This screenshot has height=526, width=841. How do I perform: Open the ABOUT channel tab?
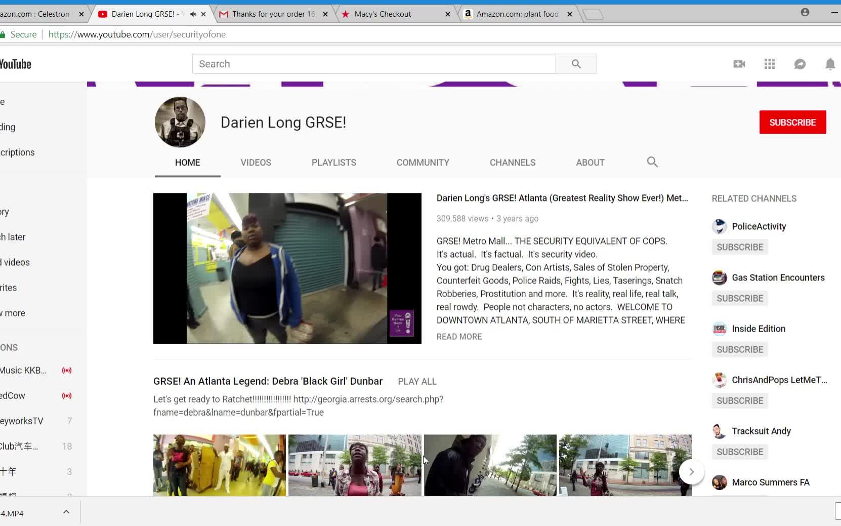point(590,163)
